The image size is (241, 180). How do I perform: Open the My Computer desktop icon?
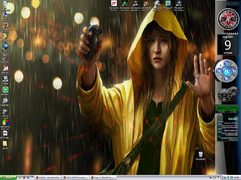(5, 15)
